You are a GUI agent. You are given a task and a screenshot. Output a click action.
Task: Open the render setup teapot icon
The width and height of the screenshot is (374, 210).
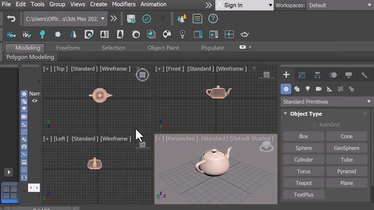click(x=244, y=34)
